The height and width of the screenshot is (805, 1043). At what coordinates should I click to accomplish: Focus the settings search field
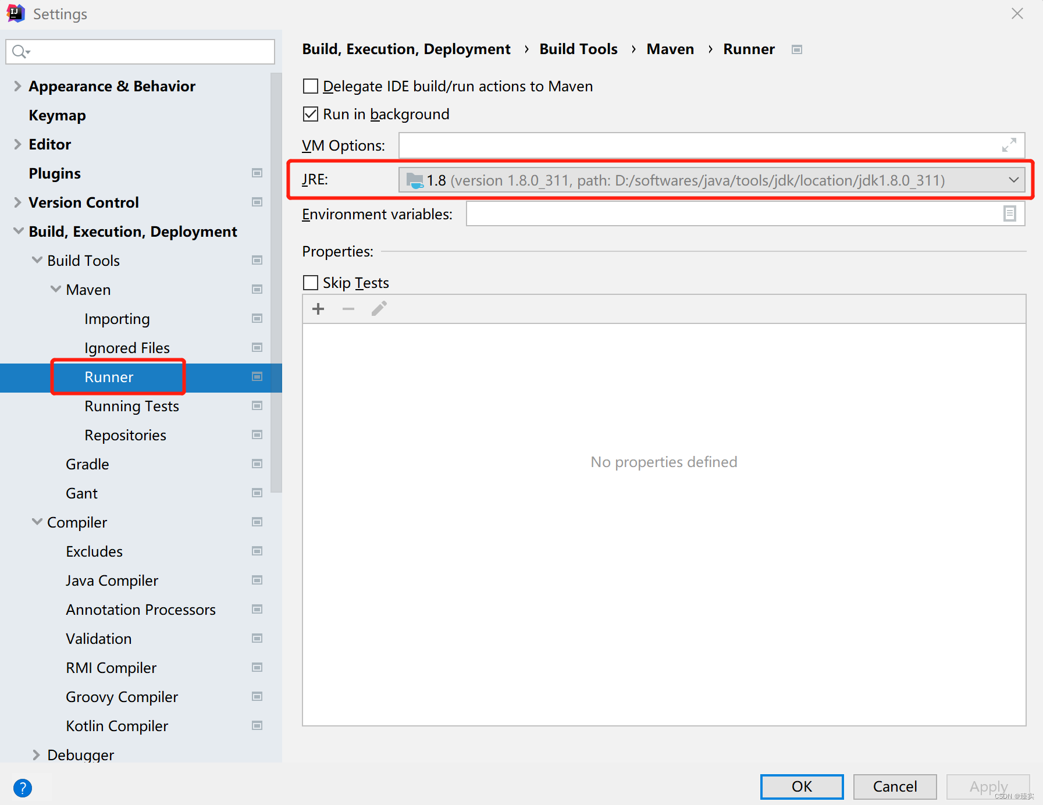(x=140, y=52)
